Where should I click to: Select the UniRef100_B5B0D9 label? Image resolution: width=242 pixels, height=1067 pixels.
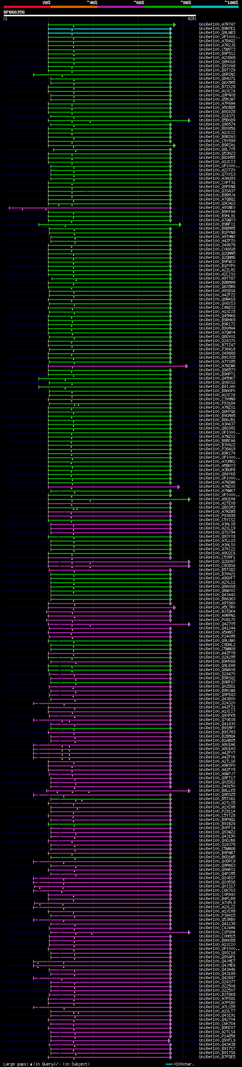217,120
